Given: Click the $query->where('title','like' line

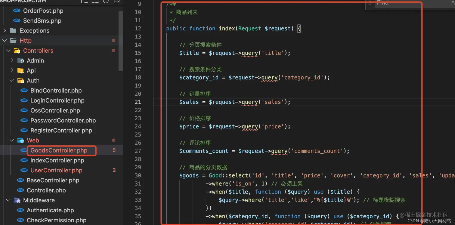Looking at the screenshot, I should pyautogui.click(x=312, y=200).
